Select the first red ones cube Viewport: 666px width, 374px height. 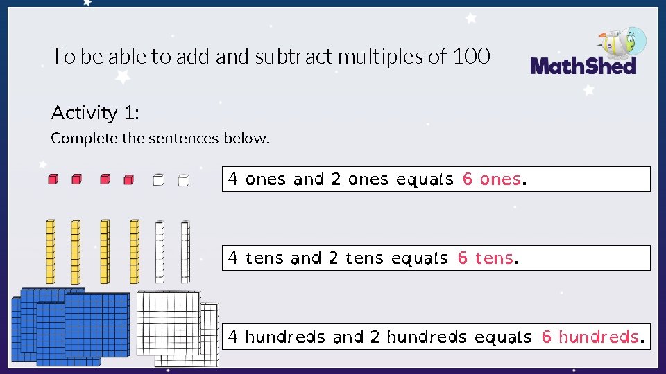53,179
